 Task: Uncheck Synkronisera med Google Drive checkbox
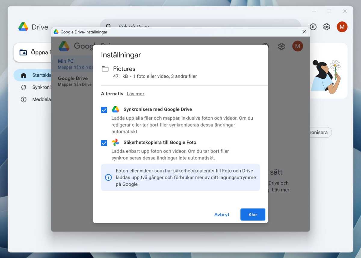pos(104,110)
